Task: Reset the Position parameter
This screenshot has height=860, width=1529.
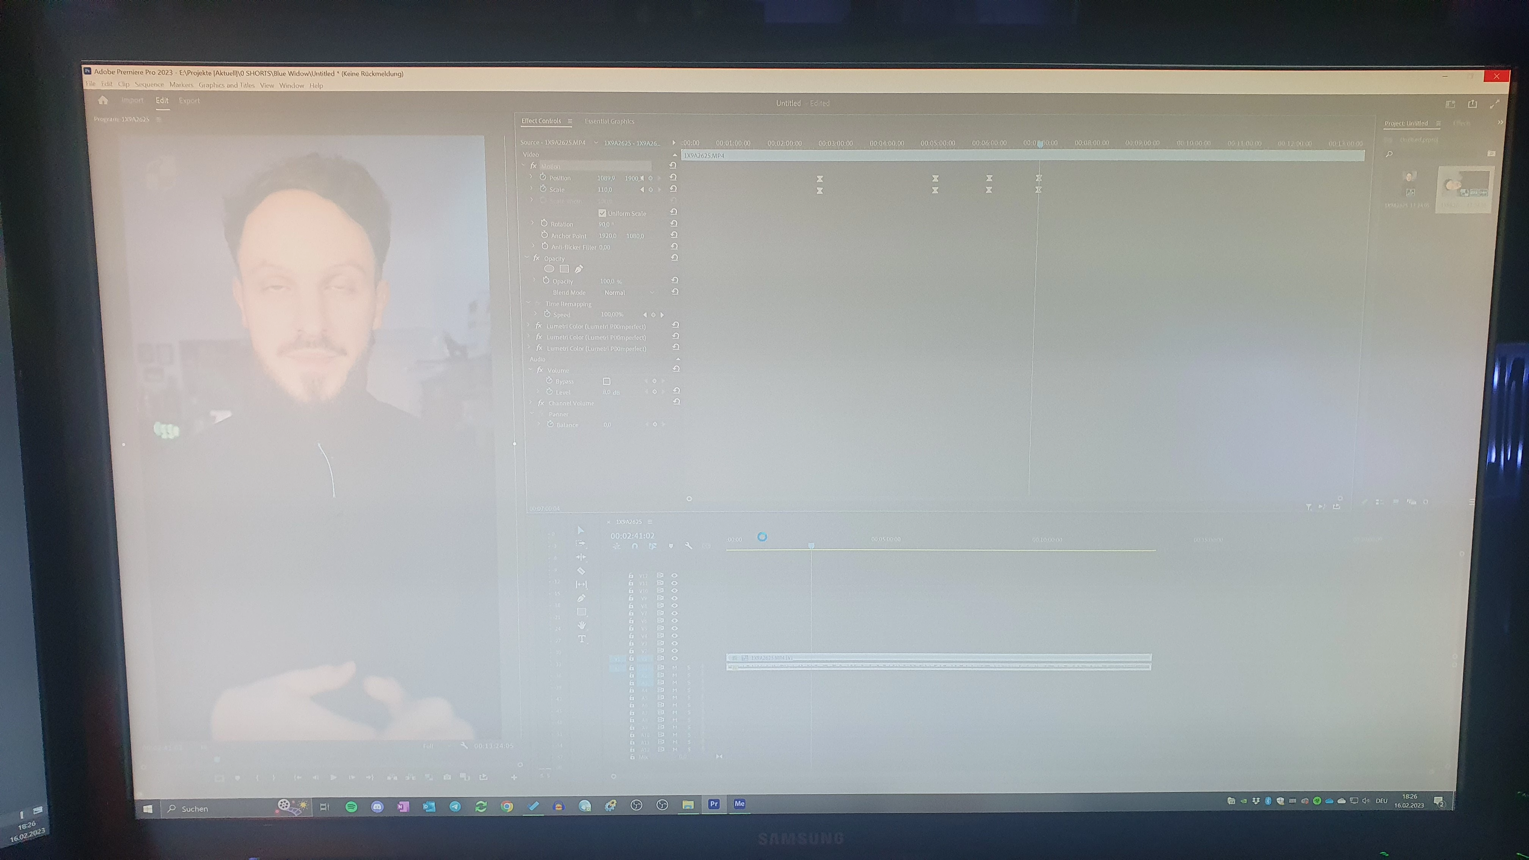Action: click(673, 177)
